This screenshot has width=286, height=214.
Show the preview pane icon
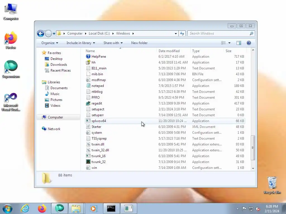point(239,43)
